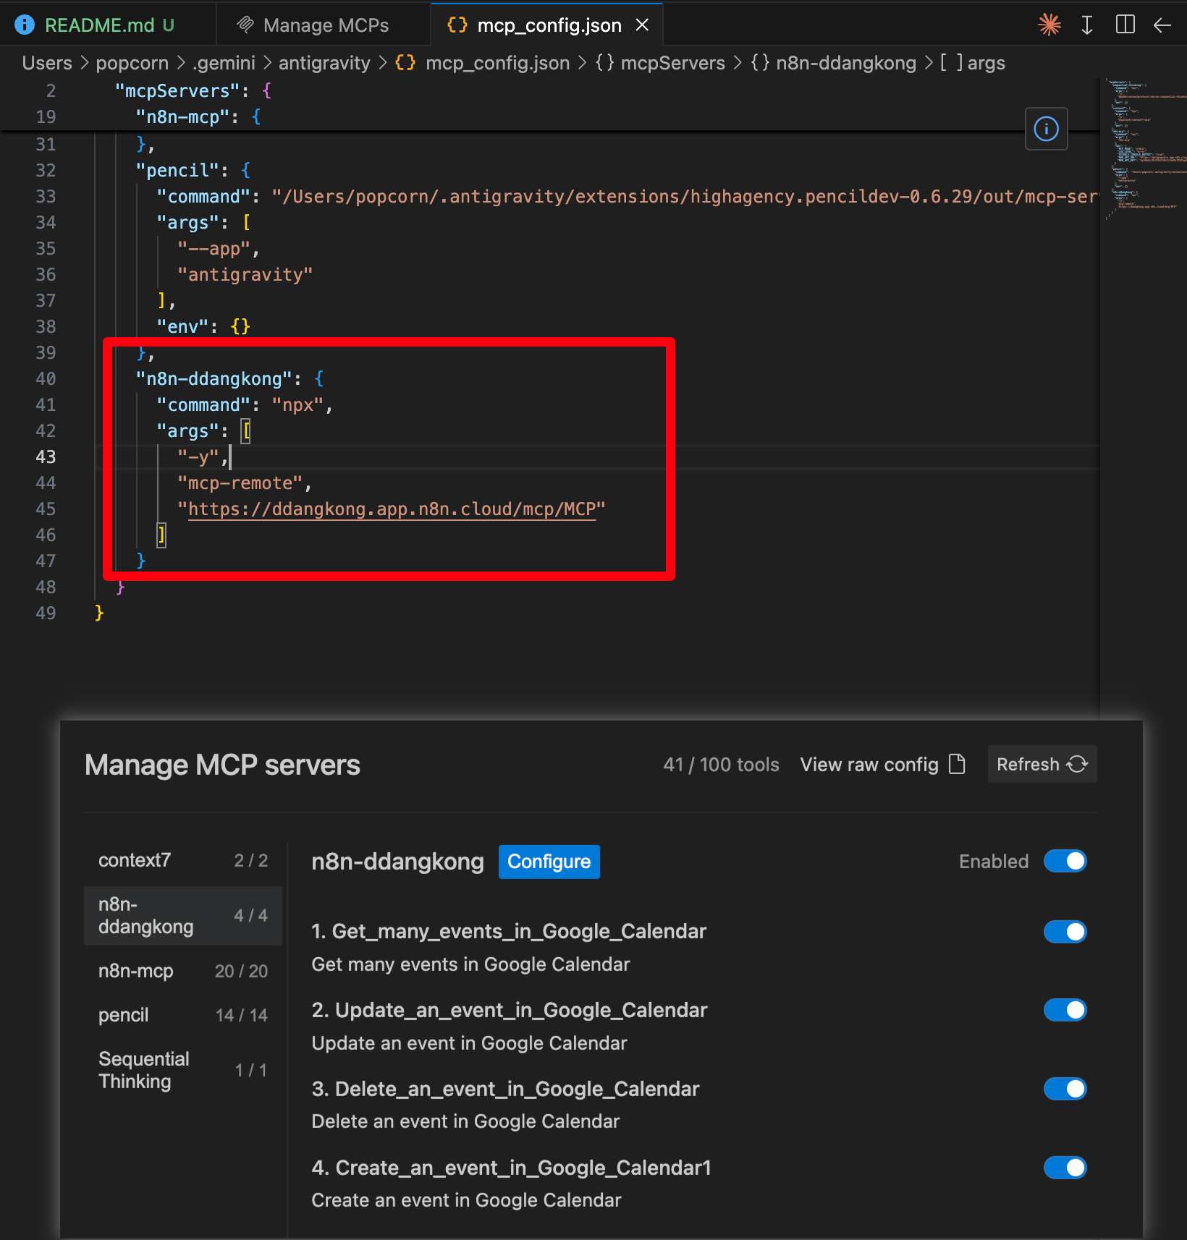The image size is (1187, 1240).
Task: Click the back arrow icon in the editor toolbar
Action: point(1162,25)
